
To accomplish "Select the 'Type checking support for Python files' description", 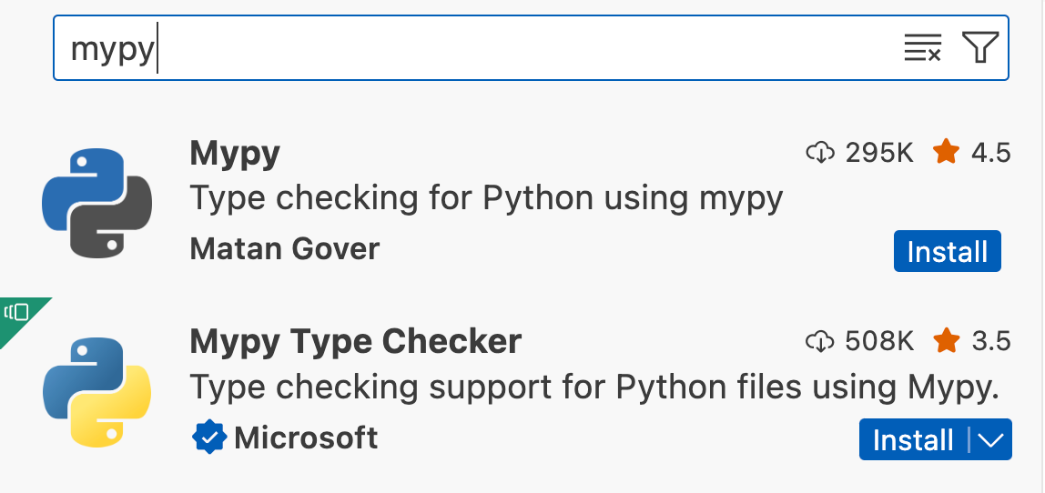I will coord(594,387).
